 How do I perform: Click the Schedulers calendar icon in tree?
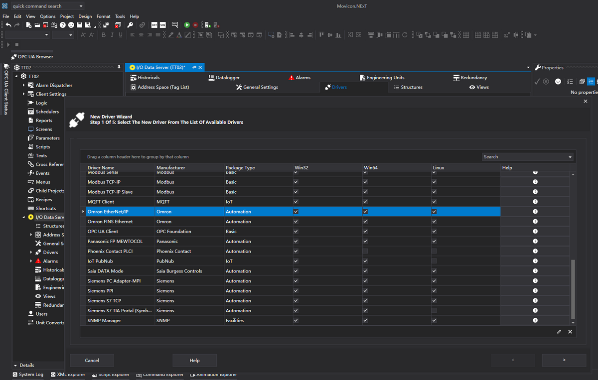coord(31,112)
